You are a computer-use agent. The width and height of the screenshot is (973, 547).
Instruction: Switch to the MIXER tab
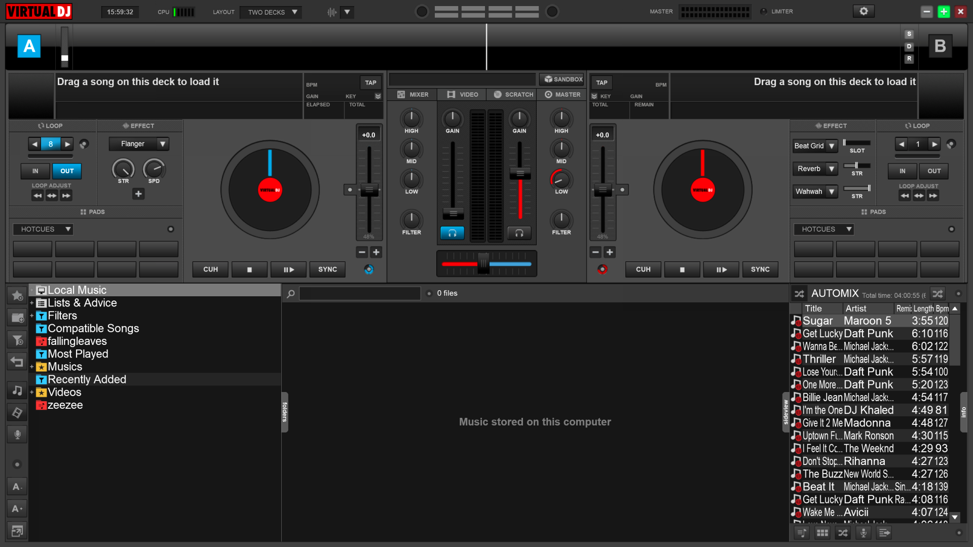pos(413,95)
